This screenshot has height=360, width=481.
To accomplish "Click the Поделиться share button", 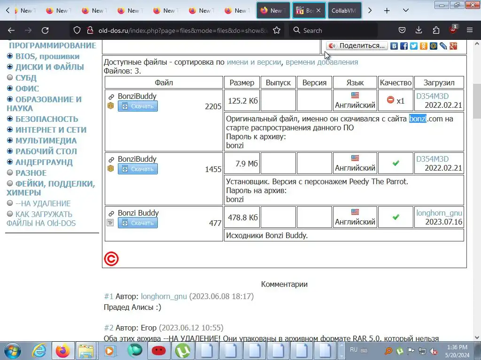I will click(357, 46).
